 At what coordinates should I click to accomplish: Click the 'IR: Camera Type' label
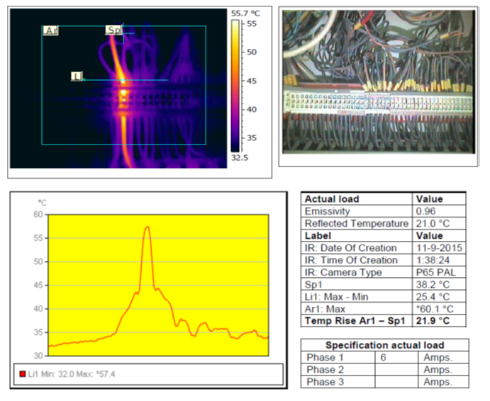coord(343,272)
